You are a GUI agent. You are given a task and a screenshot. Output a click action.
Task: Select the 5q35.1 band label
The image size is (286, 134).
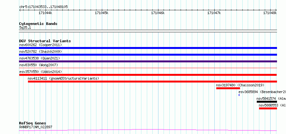click(25, 28)
